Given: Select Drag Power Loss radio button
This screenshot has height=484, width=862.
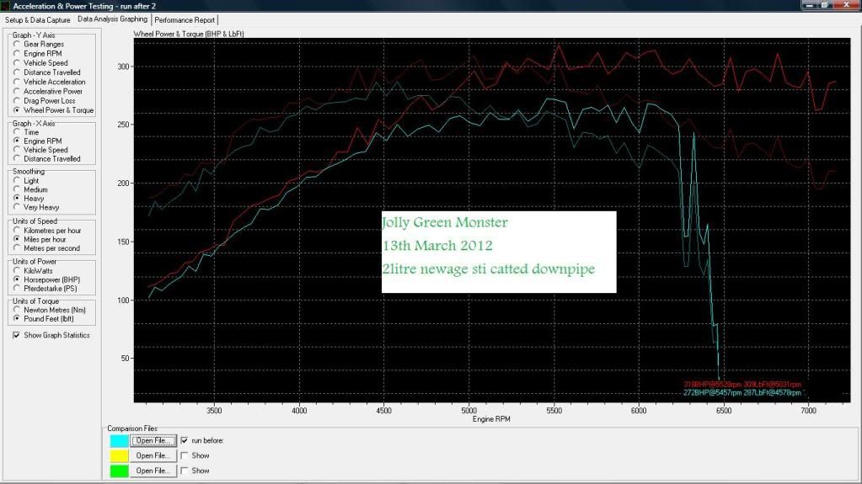Looking at the screenshot, I should (18, 101).
